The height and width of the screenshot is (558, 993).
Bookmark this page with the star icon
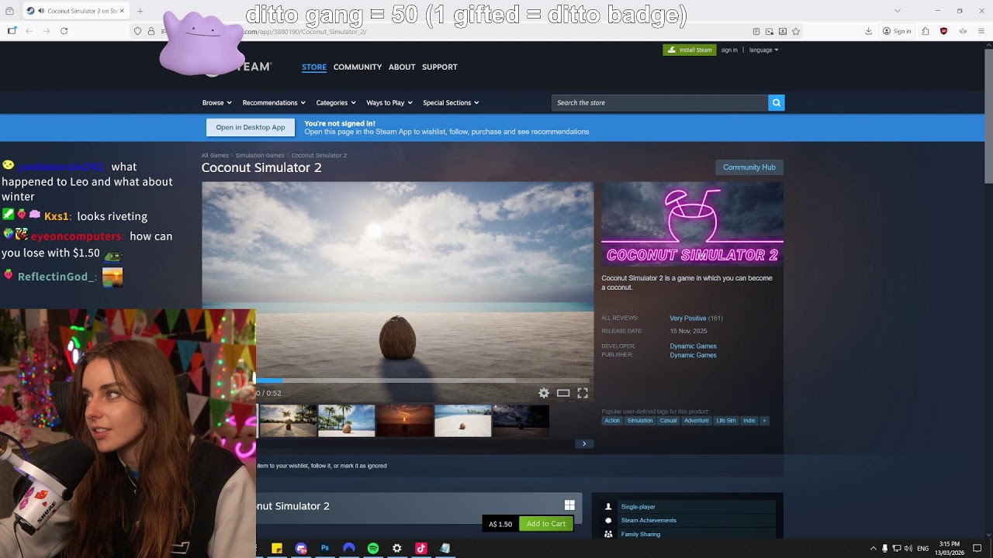click(x=796, y=31)
